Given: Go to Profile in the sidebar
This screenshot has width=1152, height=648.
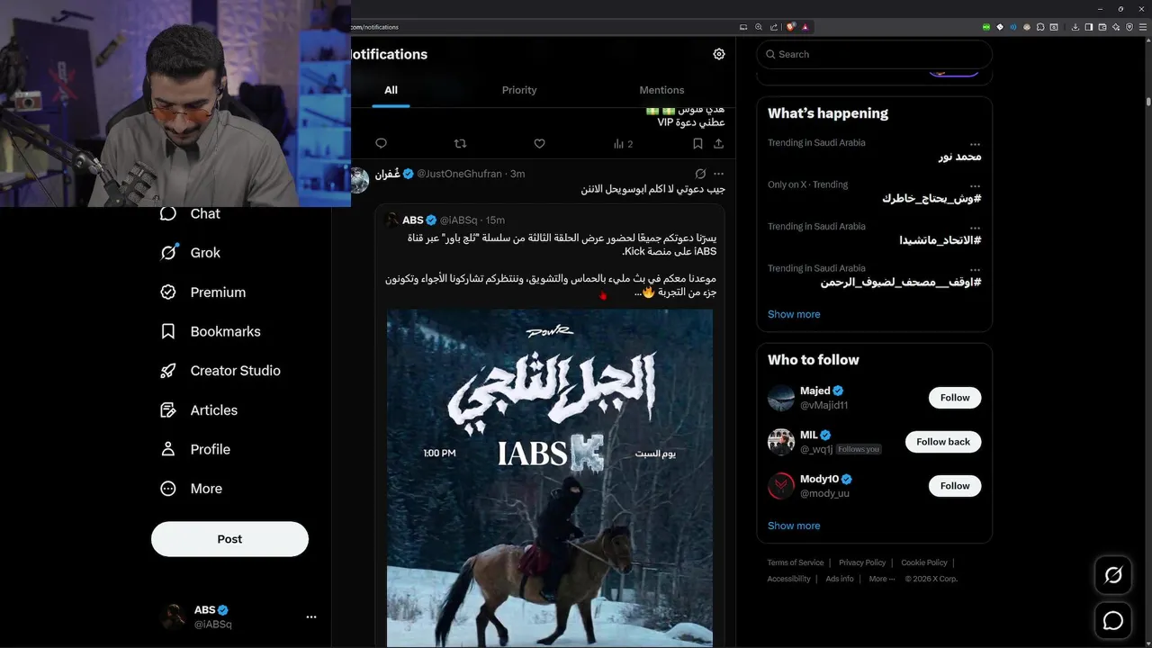Looking at the screenshot, I should 194,449.
